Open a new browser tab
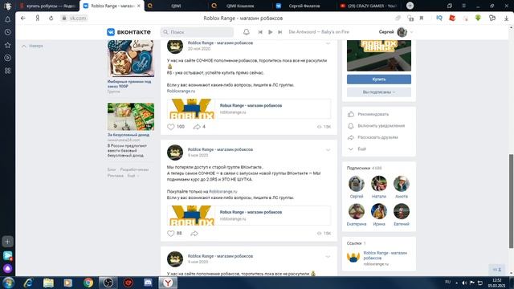514x289 pixels. click(x=410, y=6)
